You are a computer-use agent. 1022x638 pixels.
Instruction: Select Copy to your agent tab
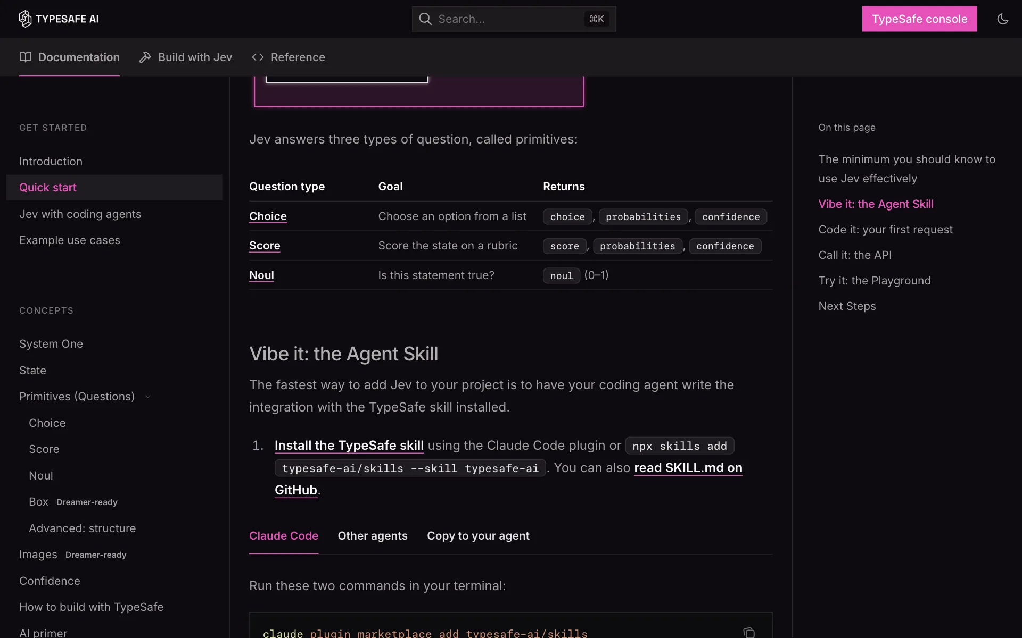coord(478,536)
